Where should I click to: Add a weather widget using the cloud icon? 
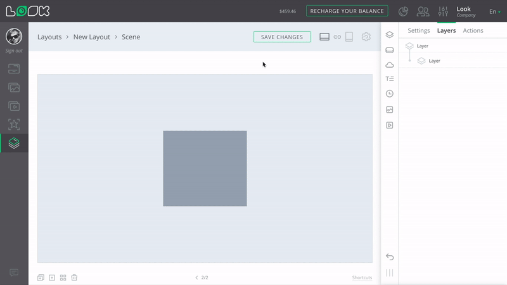point(390,65)
